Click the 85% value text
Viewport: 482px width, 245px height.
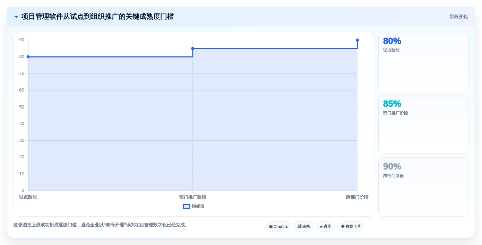coord(392,104)
